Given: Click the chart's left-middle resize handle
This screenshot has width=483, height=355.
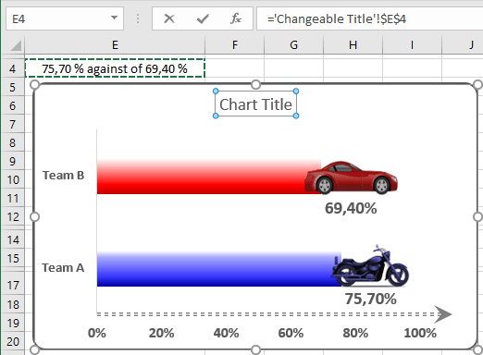Looking at the screenshot, I should [34, 217].
